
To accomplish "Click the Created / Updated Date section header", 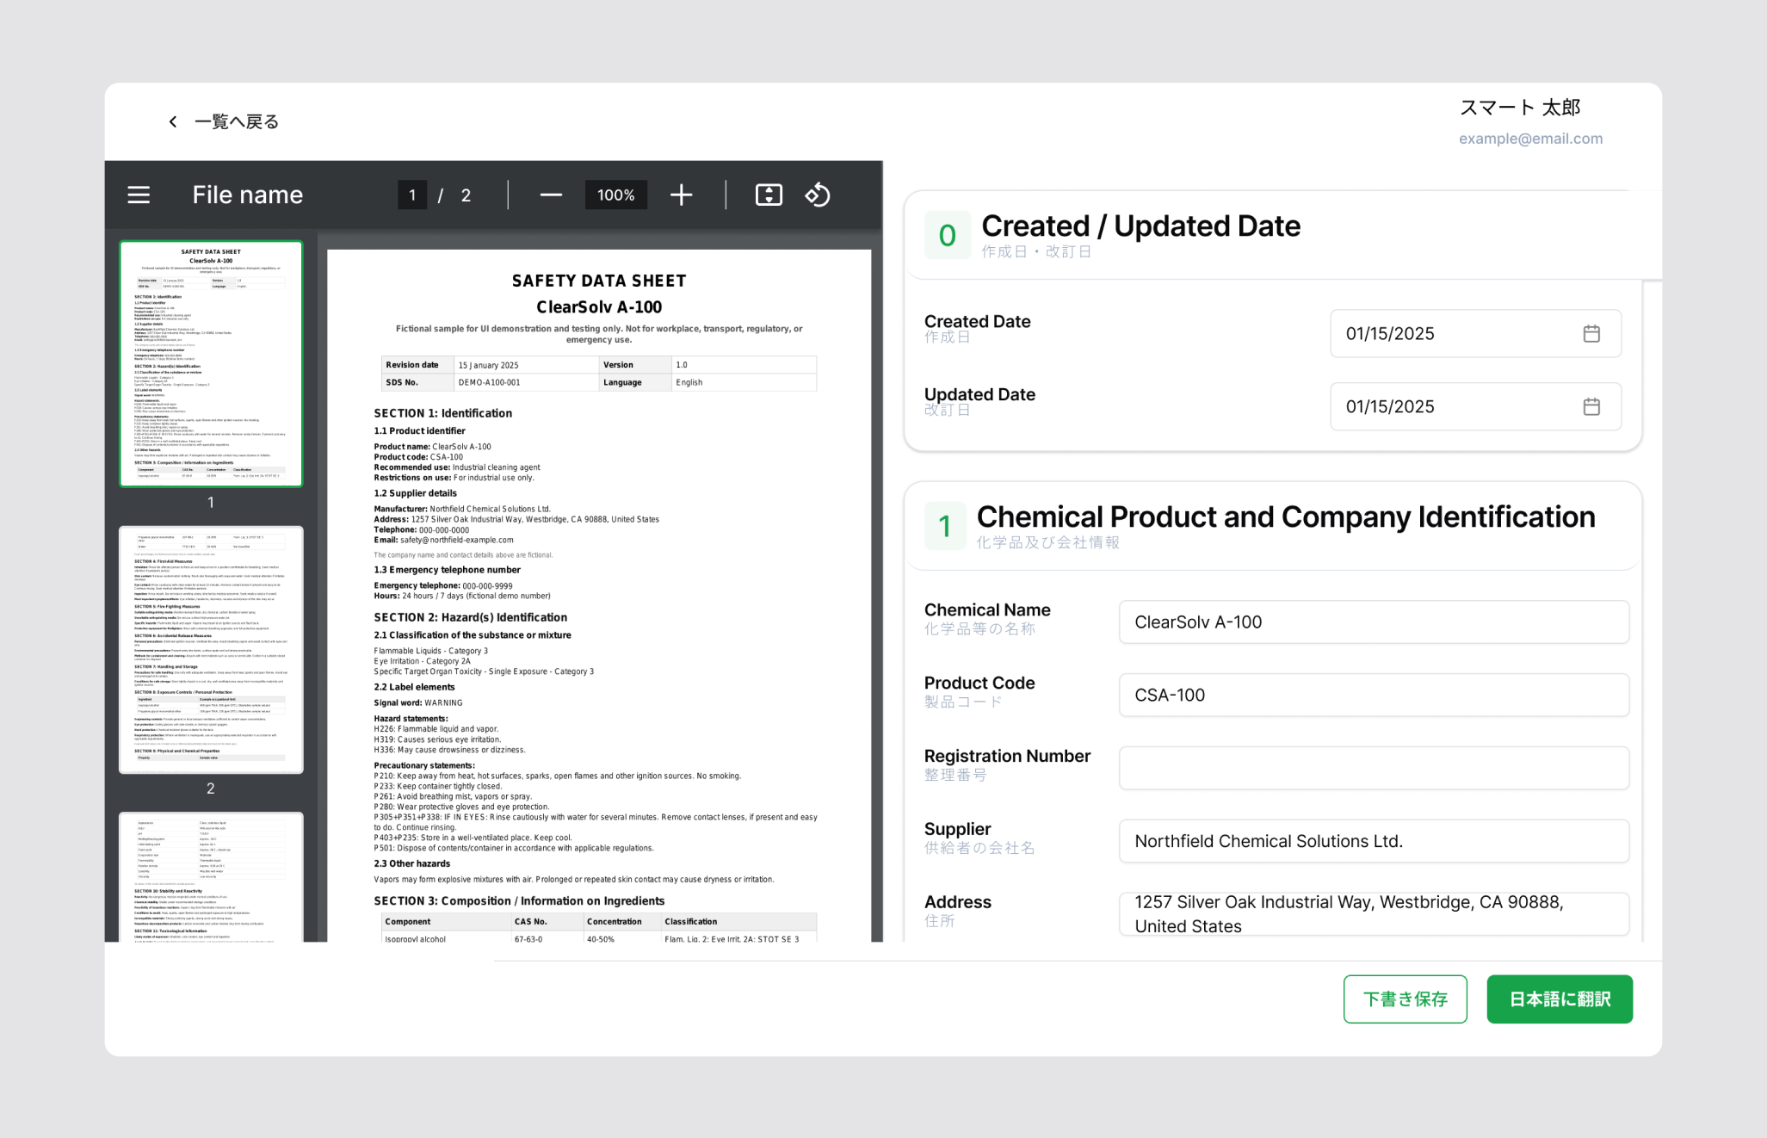I will coord(1141,226).
